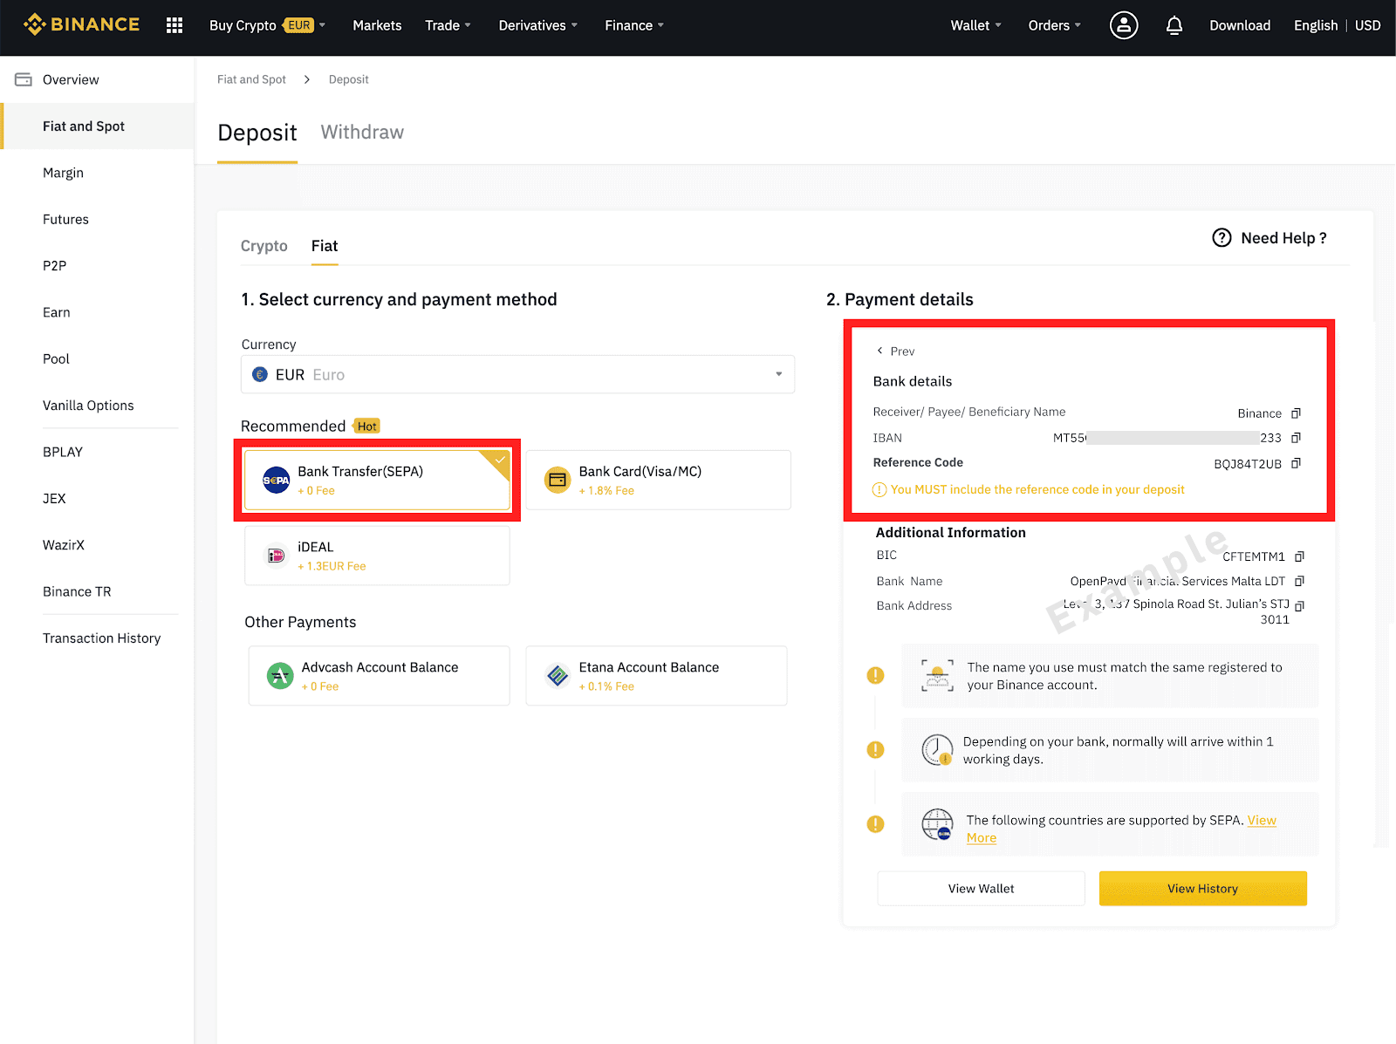The width and height of the screenshot is (1396, 1044).
Task: Switch to the Crypto tab
Action: pos(263,246)
